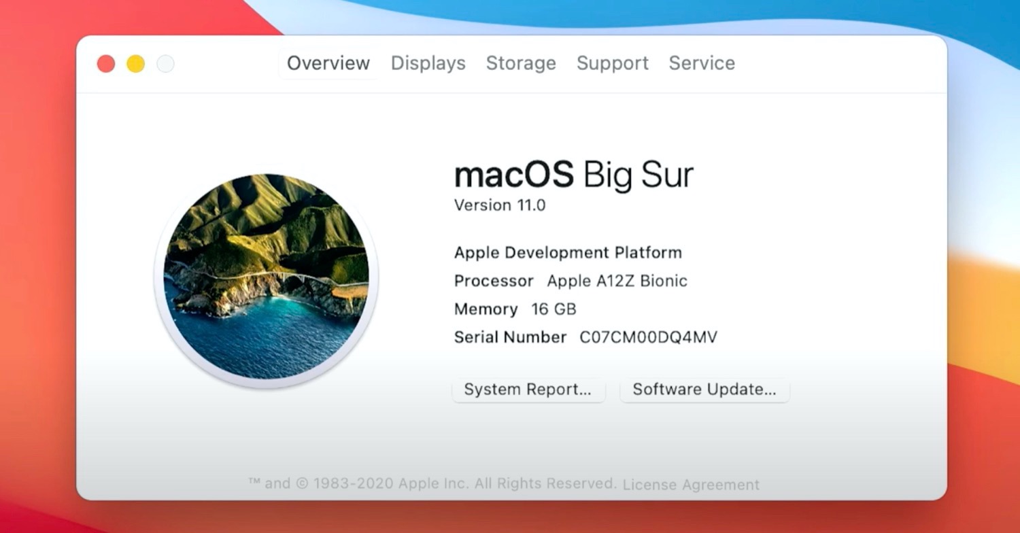Click the Software Update button

704,390
